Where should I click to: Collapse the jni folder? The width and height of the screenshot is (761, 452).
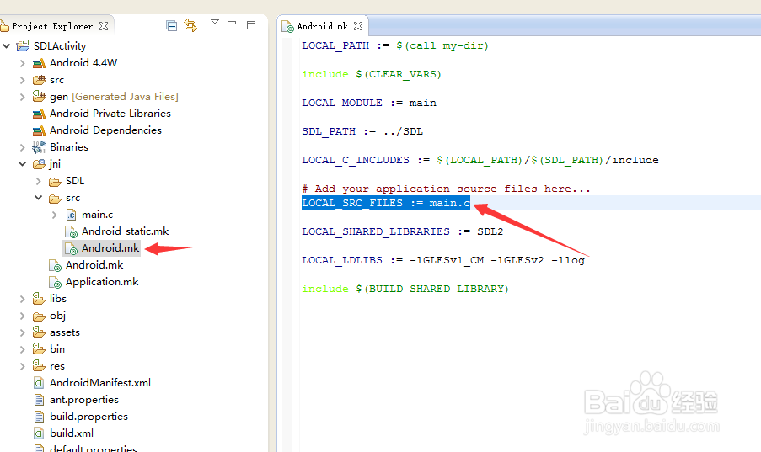22,164
